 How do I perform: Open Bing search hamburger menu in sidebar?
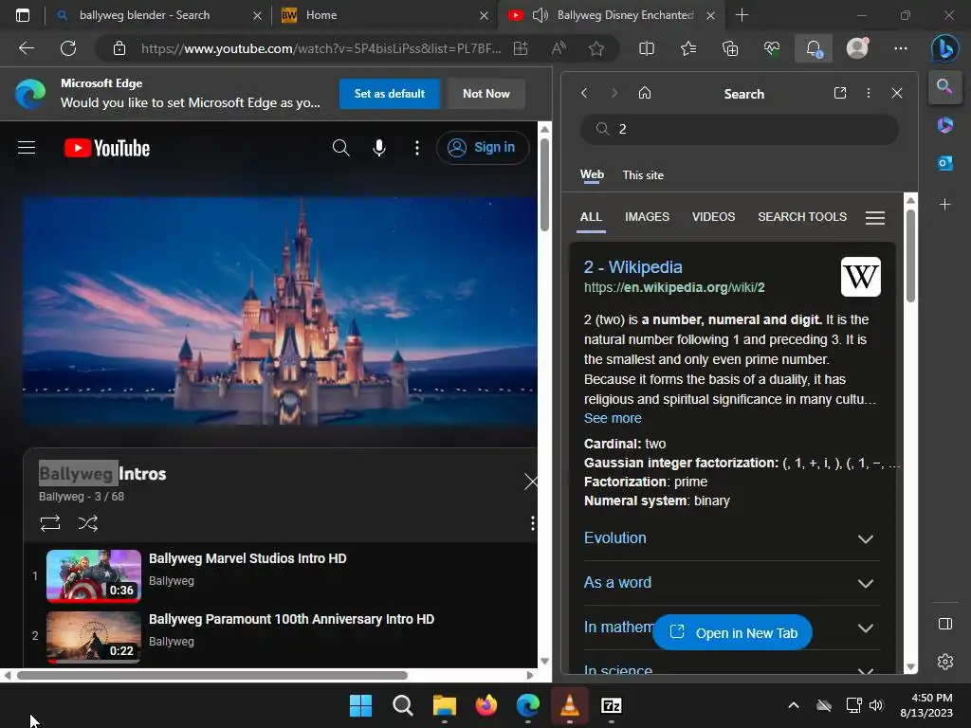875,217
